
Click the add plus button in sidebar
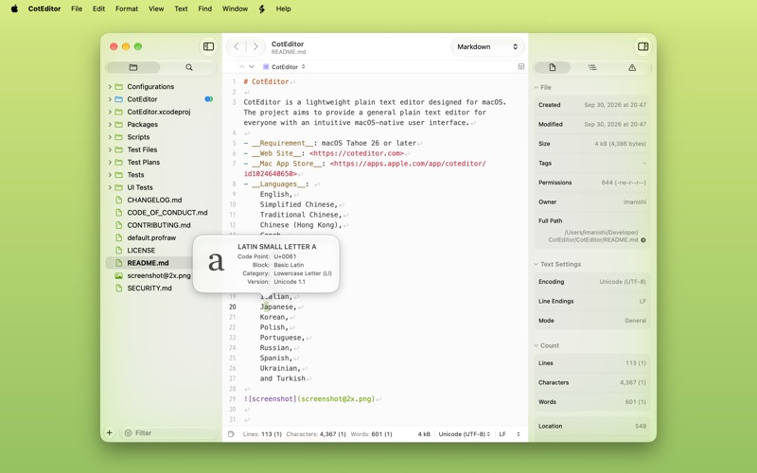pos(110,432)
